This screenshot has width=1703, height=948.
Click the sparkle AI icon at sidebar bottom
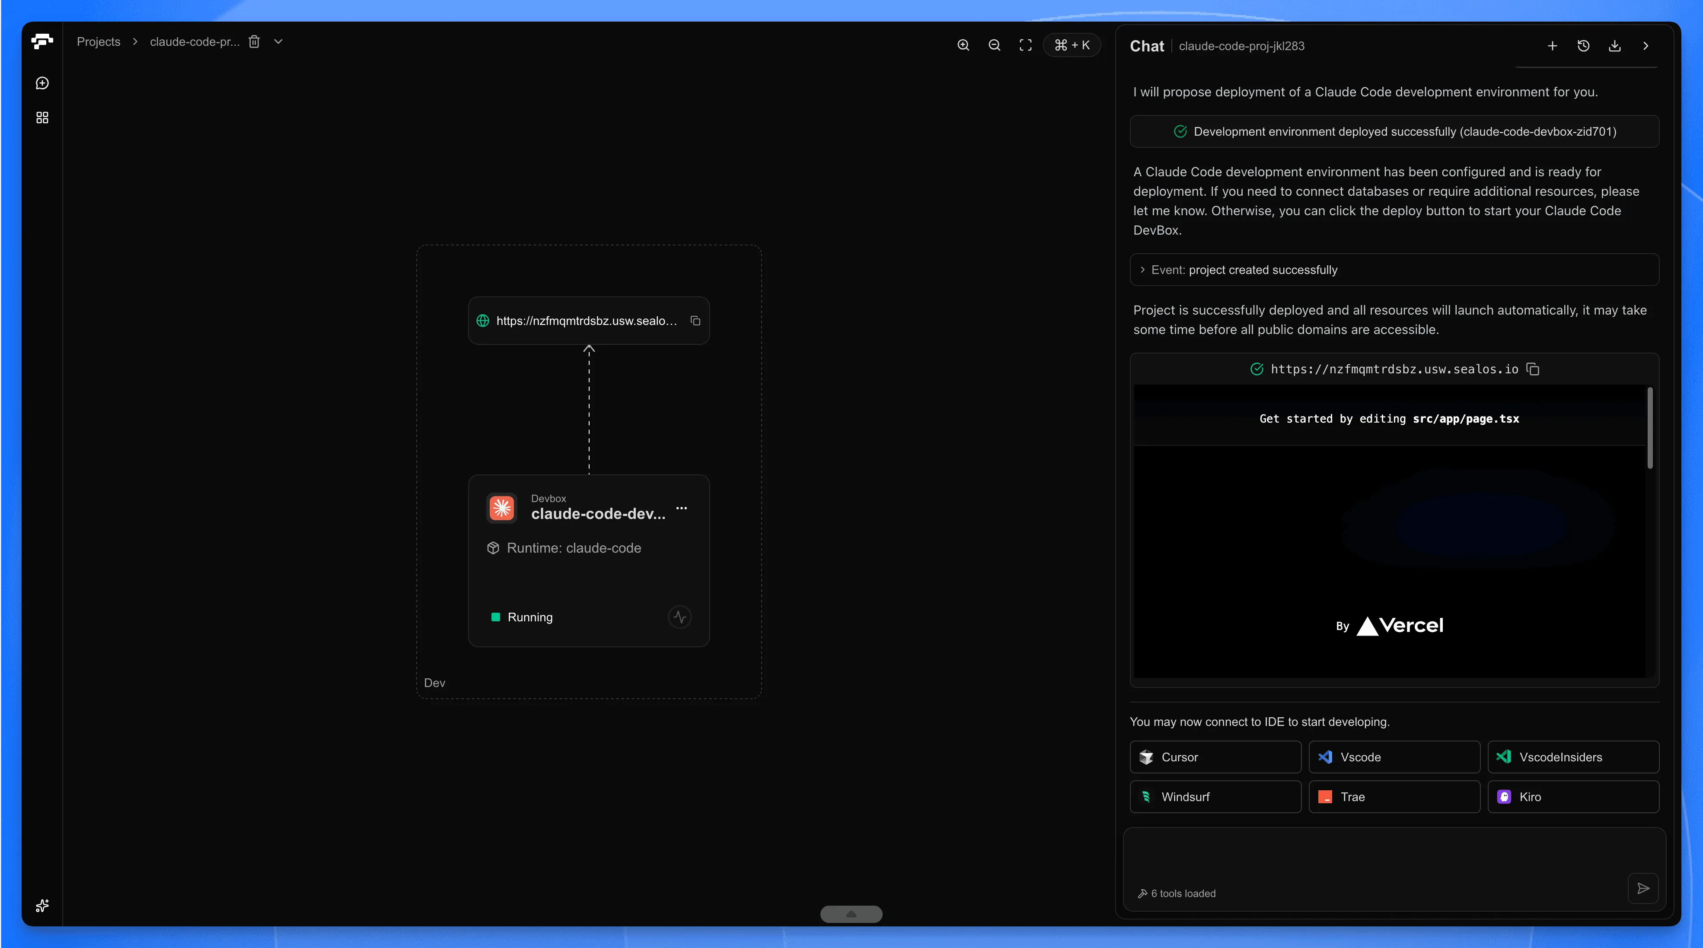[x=42, y=906]
